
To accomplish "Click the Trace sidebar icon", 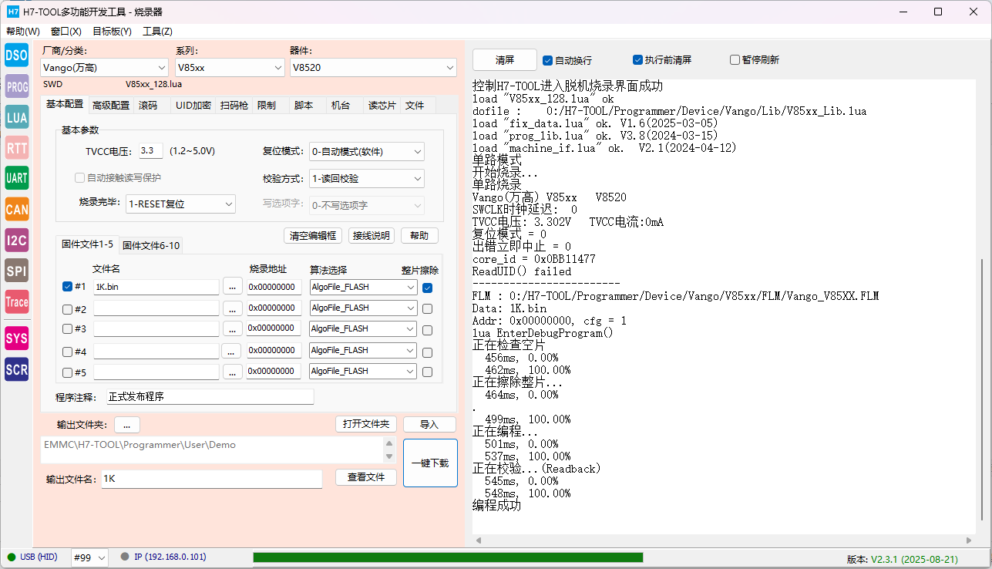I will pyautogui.click(x=16, y=301).
